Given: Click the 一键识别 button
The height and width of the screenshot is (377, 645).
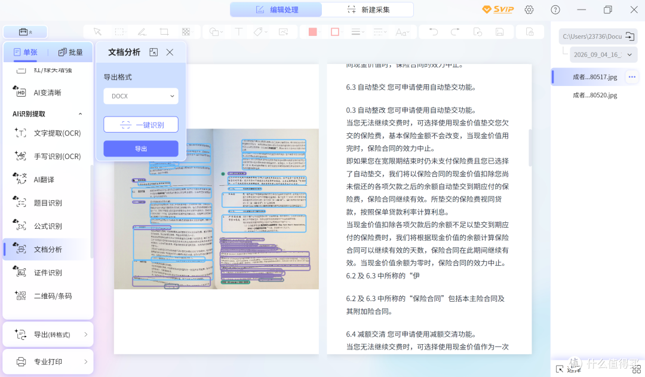Looking at the screenshot, I should [141, 125].
